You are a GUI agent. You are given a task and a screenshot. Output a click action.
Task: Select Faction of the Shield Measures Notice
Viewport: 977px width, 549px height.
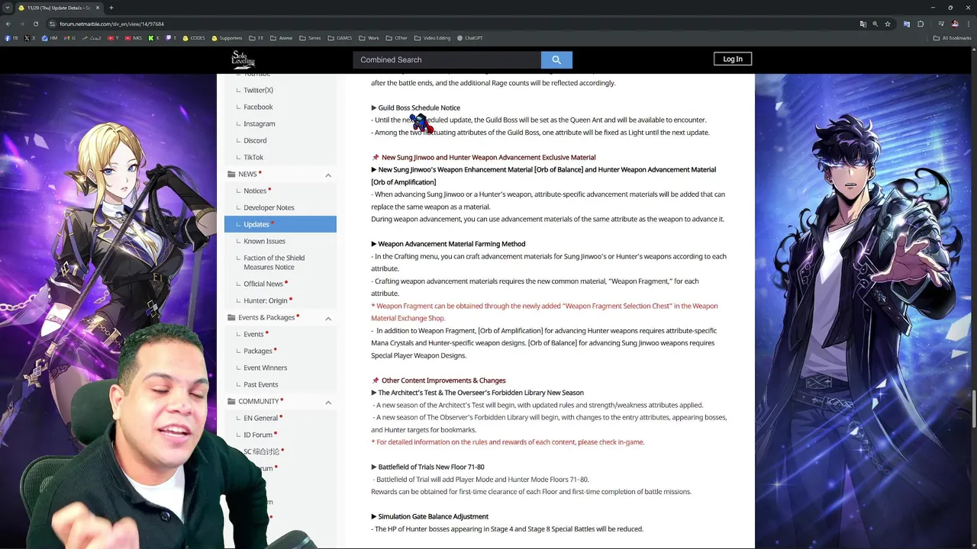click(274, 262)
